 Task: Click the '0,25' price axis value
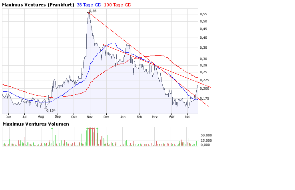pyautogui.click(x=203, y=72)
